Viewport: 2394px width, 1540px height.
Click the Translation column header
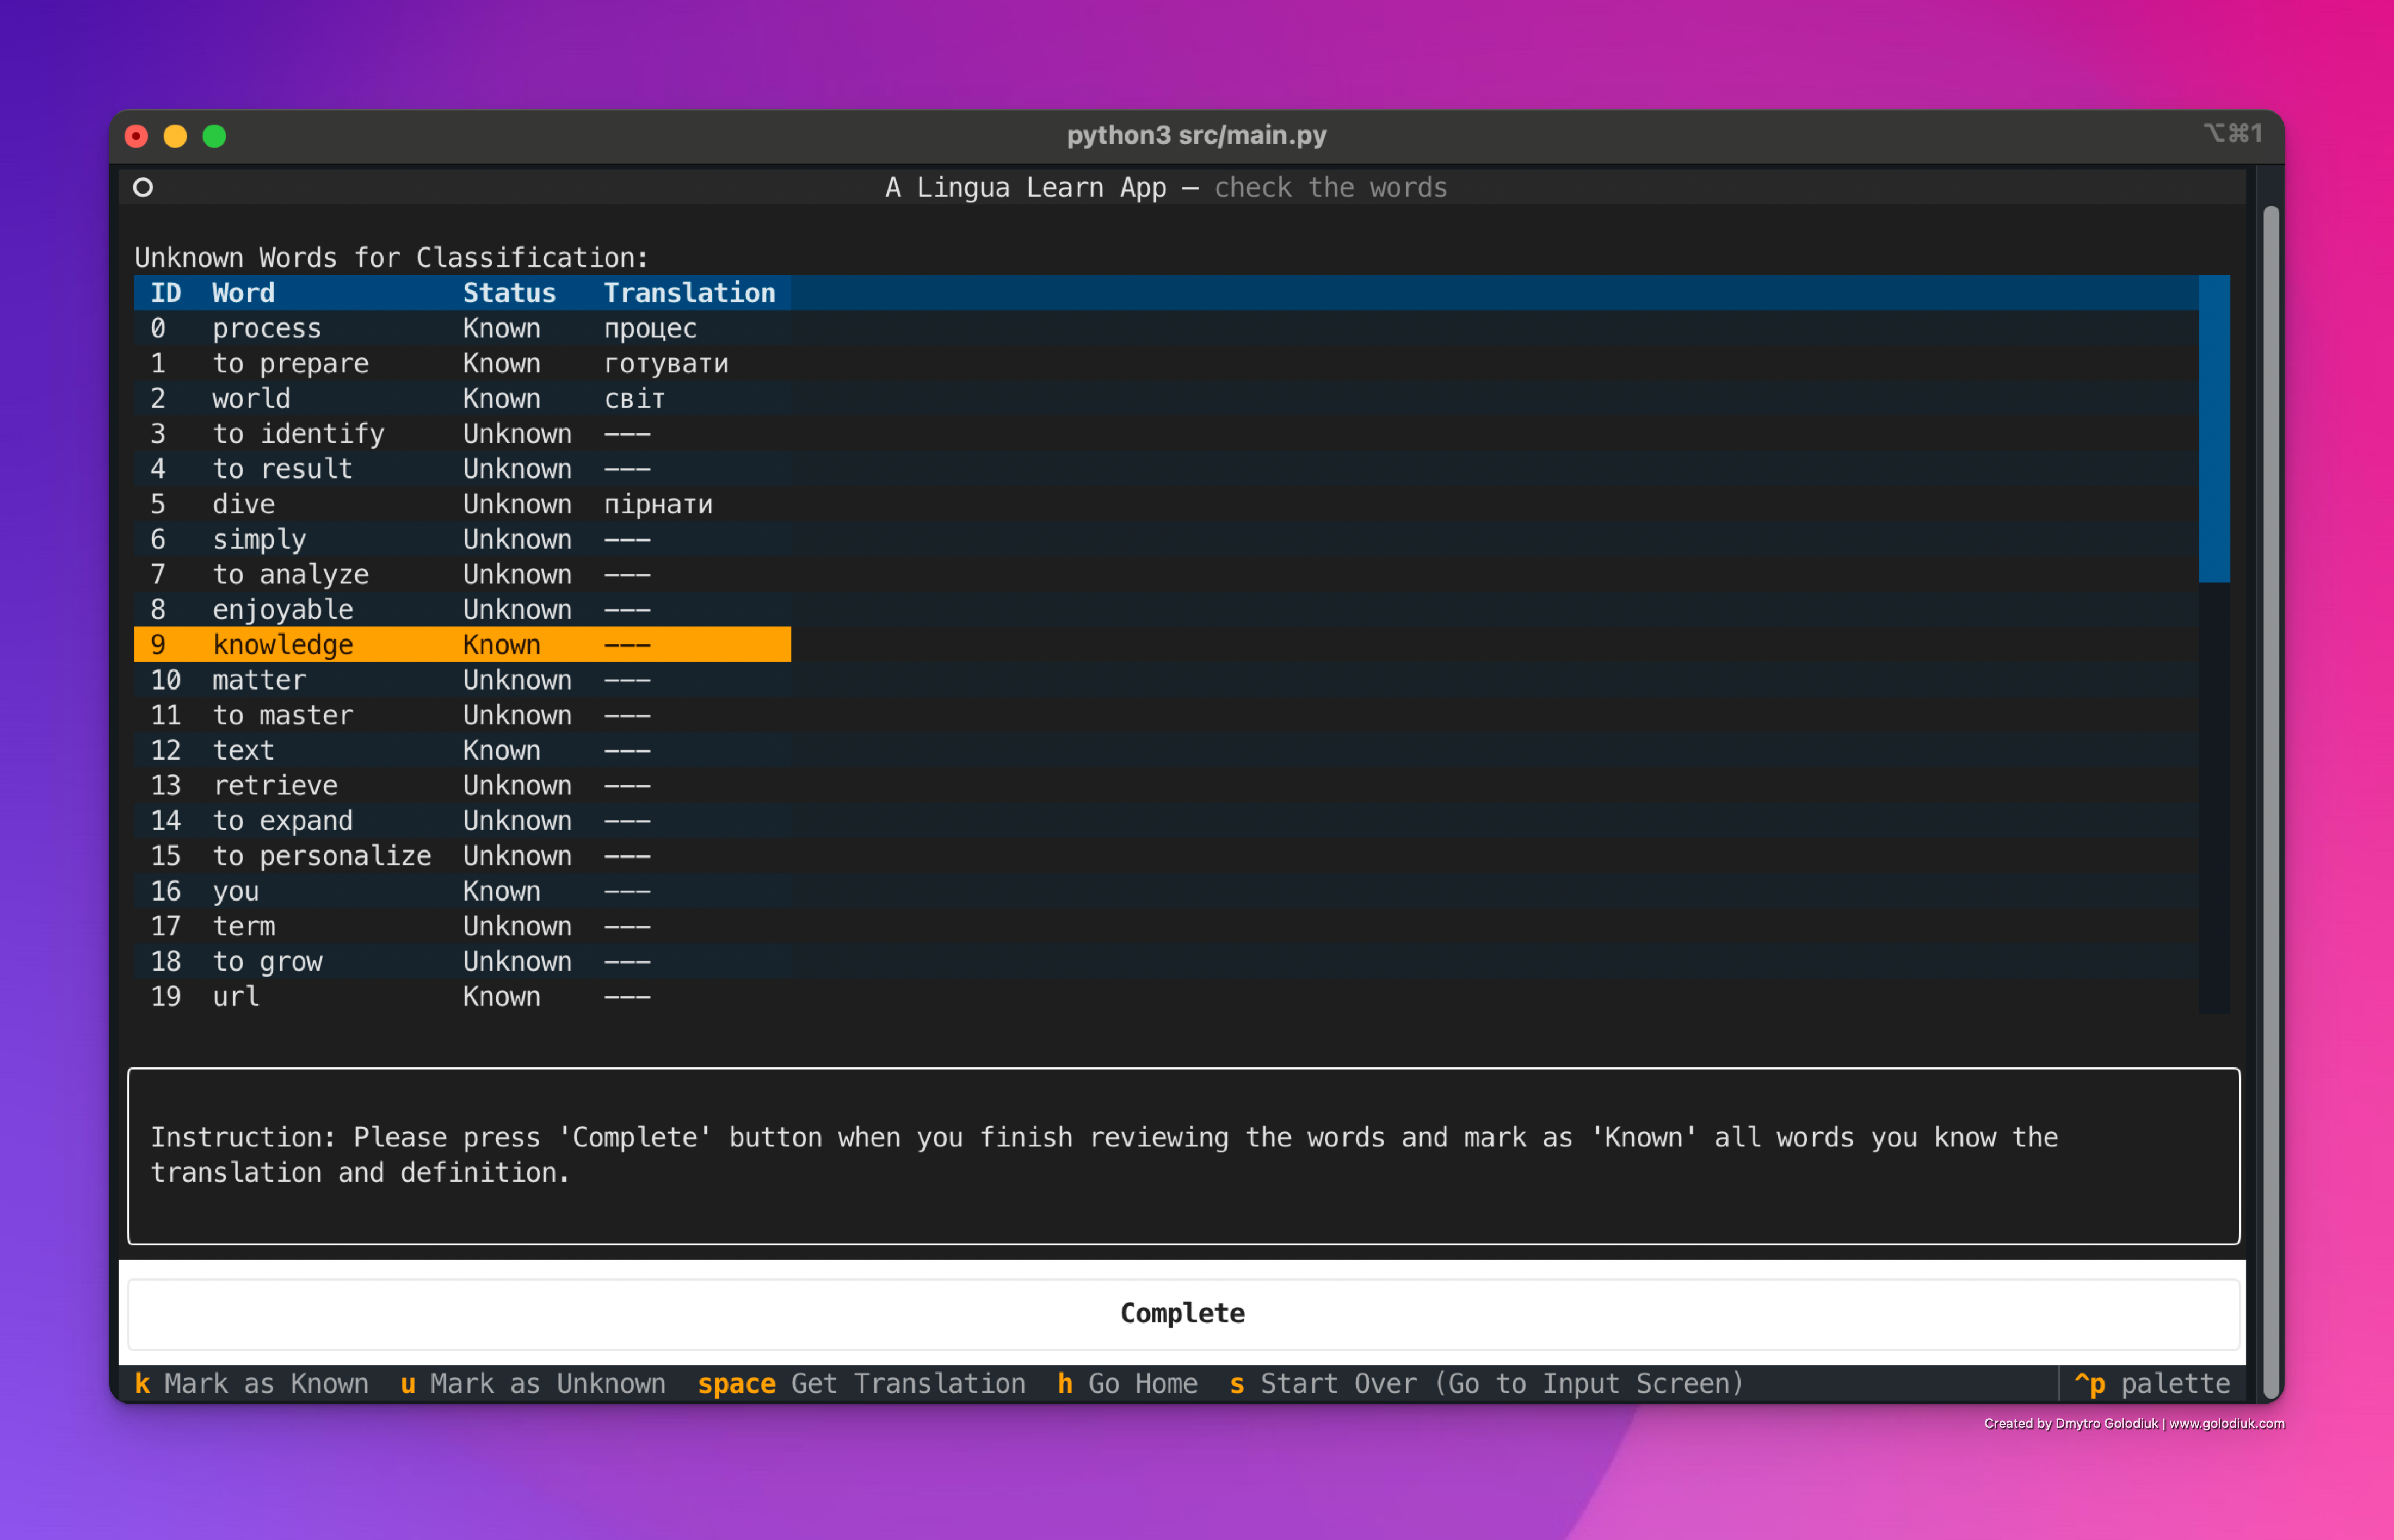[x=689, y=293]
